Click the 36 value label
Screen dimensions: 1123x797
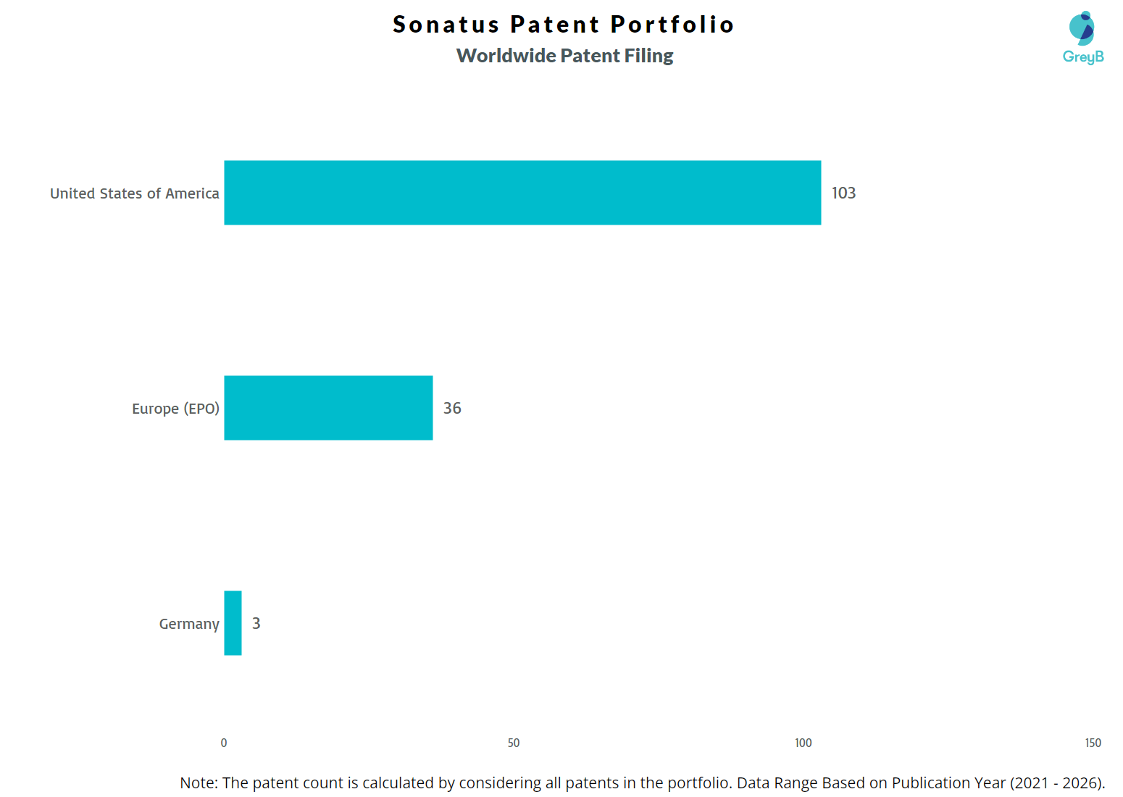(452, 408)
